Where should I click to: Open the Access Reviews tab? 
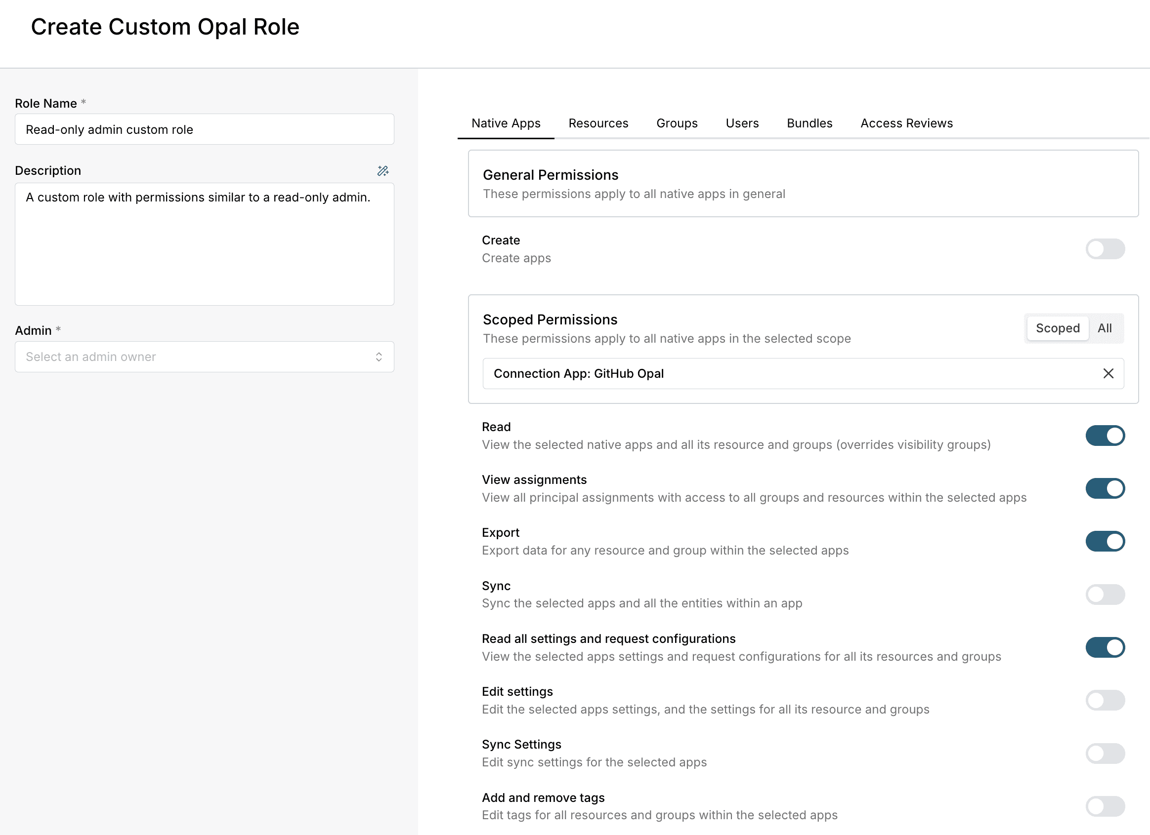[907, 123]
